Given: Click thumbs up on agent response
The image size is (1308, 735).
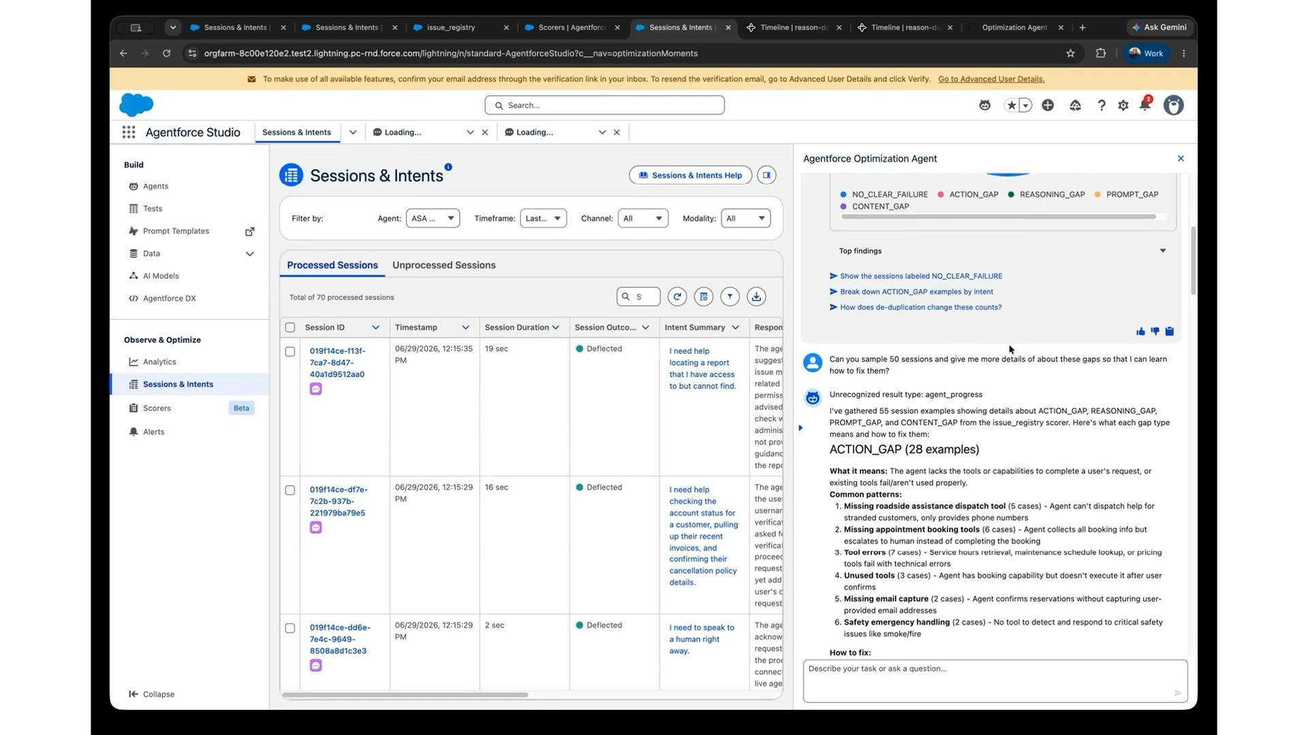Looking at the screenshot, I should click(x=1140, y=331).
